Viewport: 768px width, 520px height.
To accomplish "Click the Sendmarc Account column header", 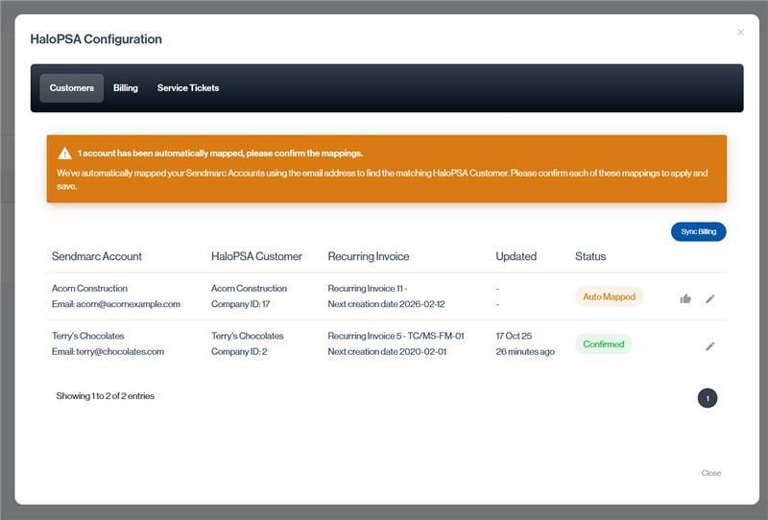I will [x=97, y=256].
